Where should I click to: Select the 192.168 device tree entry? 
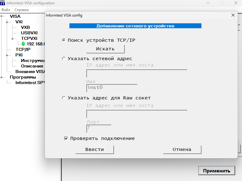(36, 44)
